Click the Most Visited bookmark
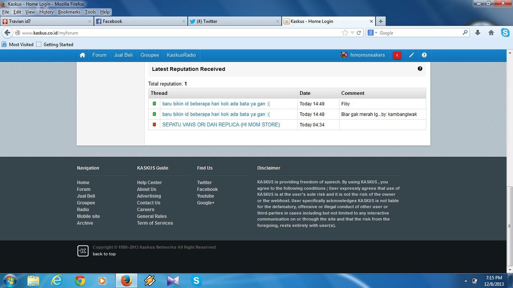The height and width of the screenshot is (288, 513). pos(18,44)
